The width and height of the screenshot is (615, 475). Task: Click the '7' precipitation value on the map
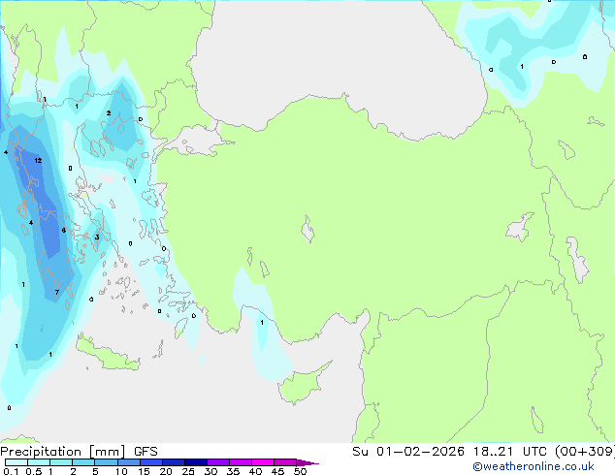[57, 293]
